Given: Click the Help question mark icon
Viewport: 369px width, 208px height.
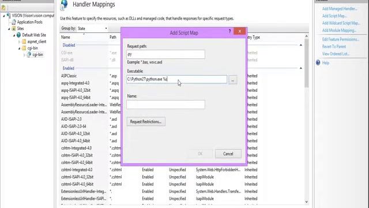Looking at the screenshot, I should (x=318, y=63).
